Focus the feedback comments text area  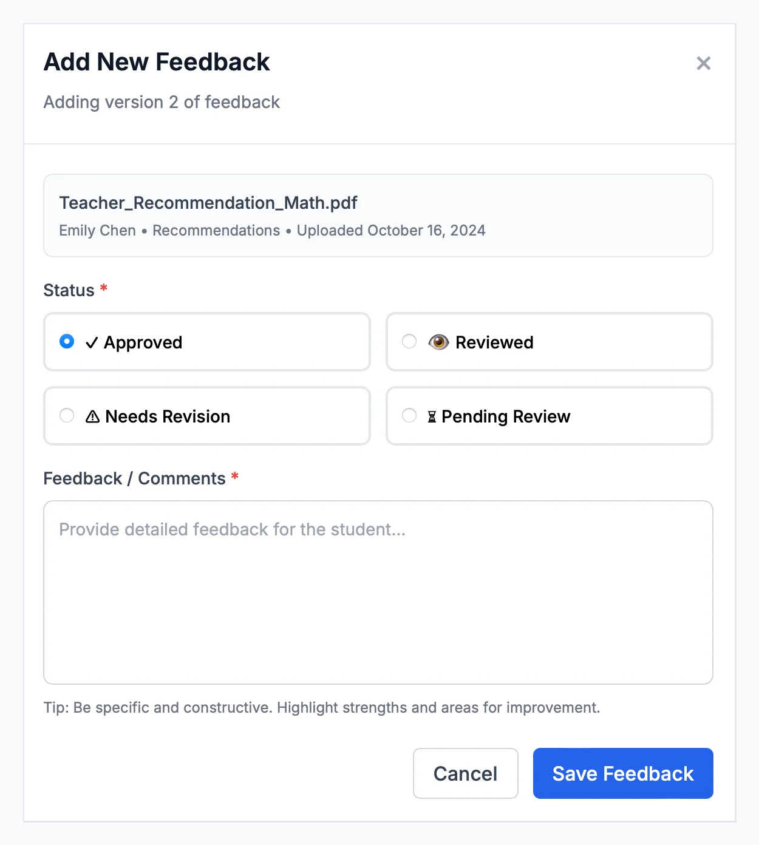(x=378, y=592)
